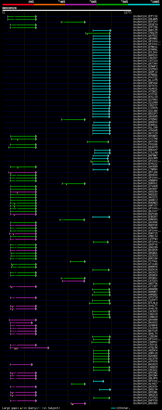
Task: Click the cyan ~100% identity legend segment
Action: (x=144, y=5)
